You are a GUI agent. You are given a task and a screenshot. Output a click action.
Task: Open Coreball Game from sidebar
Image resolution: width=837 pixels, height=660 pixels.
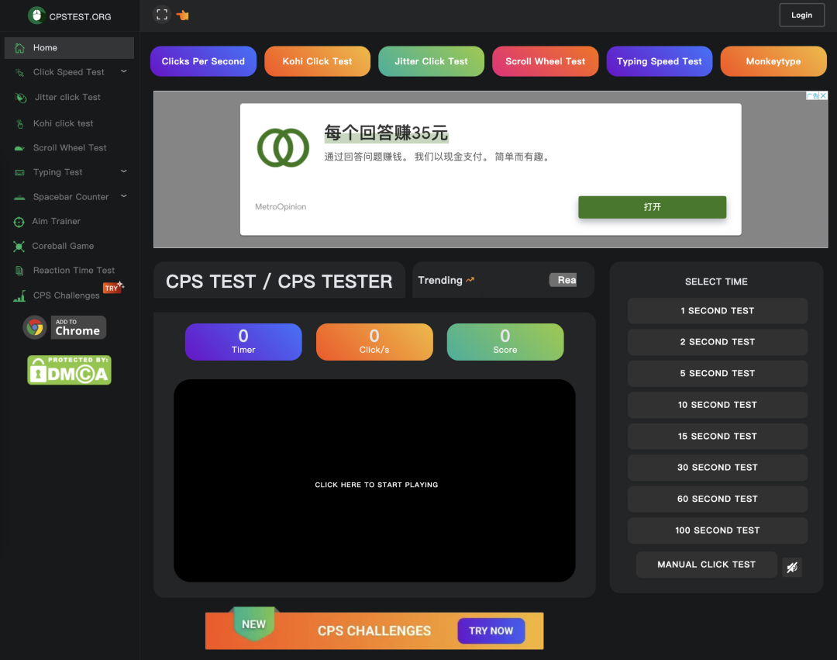(63, 246)
